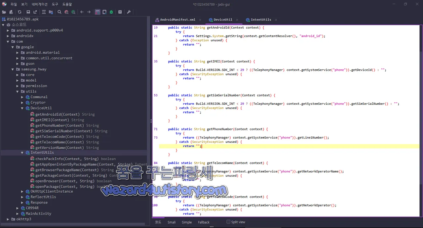Collapse the samsung.hway package
The image size is (423, 228).
pos(13,69)
